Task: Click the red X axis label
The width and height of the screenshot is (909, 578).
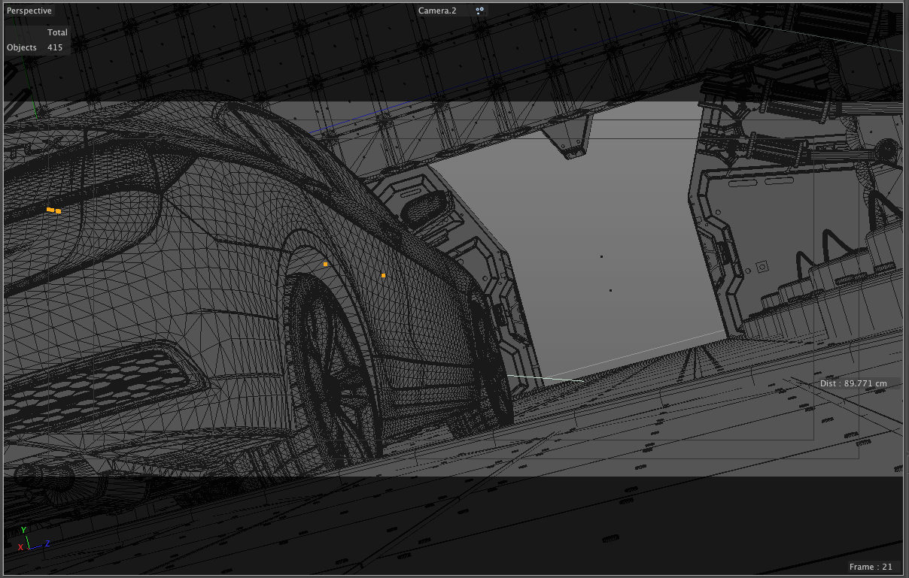Action: pyautogui.click(x=20, y=547)
